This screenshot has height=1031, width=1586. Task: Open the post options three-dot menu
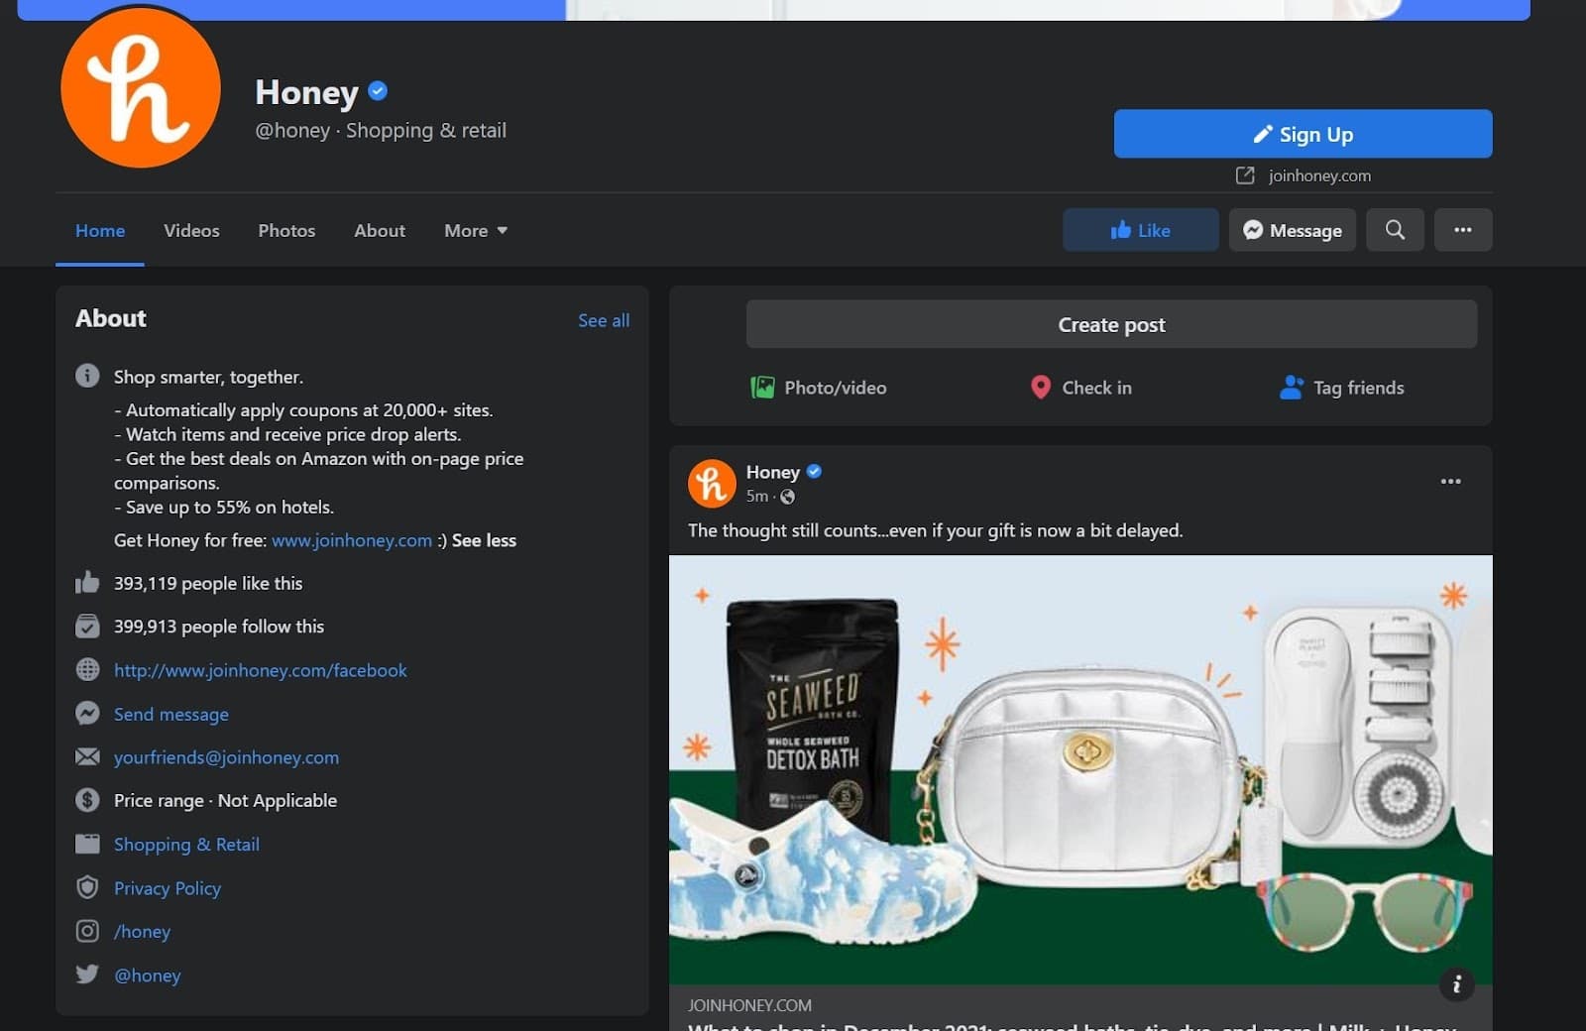(1450, 482)
